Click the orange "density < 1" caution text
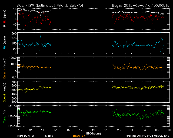 coord(79,136)
